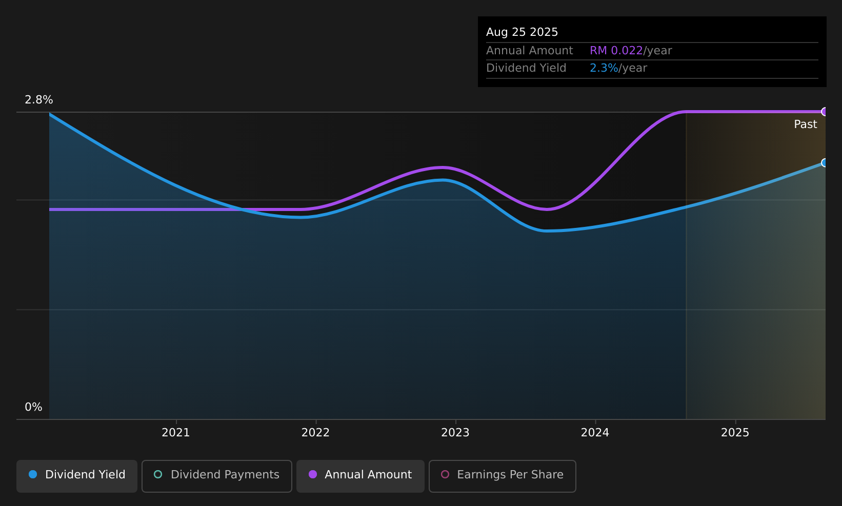Click the purple Annual Amount legend dot
Screen dimensions: 842x506
tap(313, 474)
